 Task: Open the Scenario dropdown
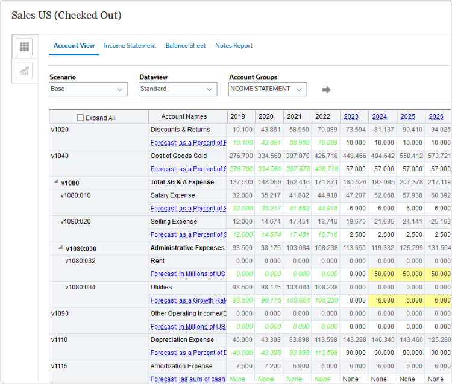88,89
